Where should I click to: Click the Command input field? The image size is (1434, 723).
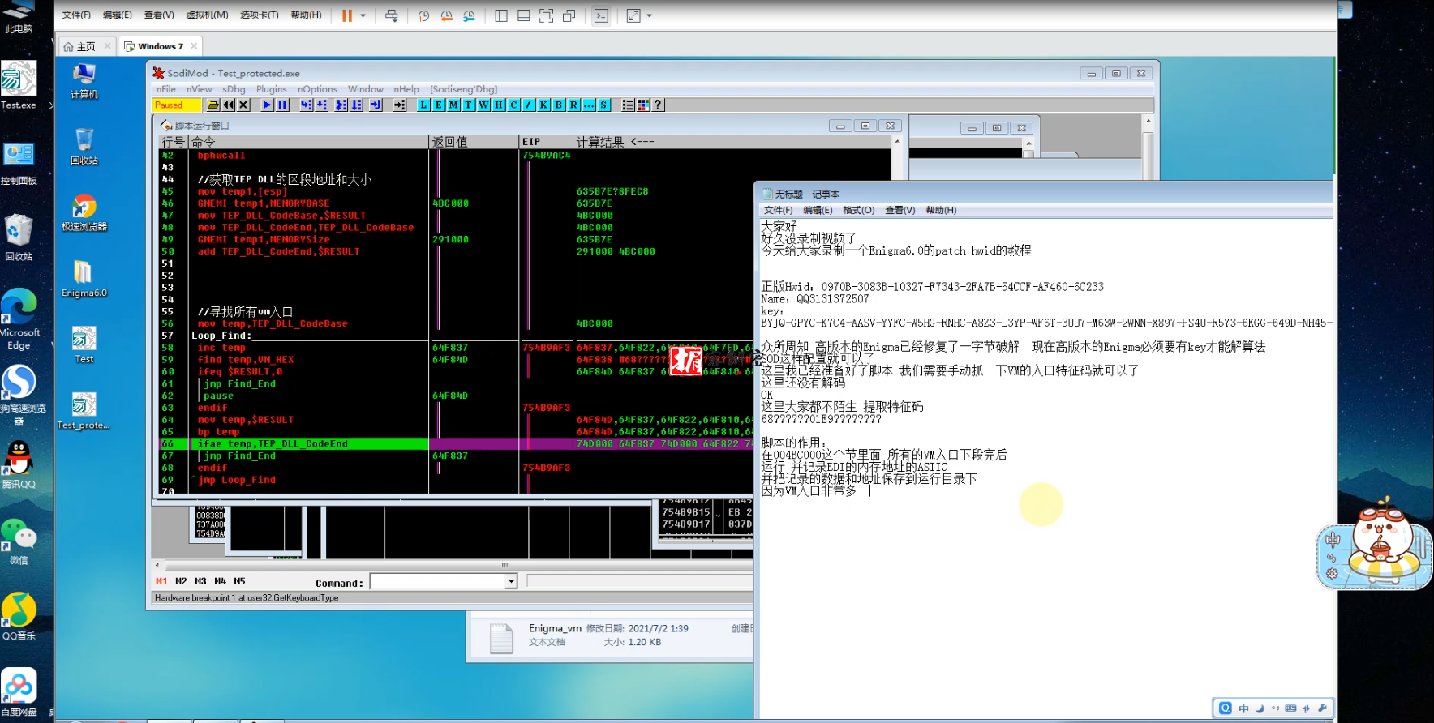(x=438, y=581)
